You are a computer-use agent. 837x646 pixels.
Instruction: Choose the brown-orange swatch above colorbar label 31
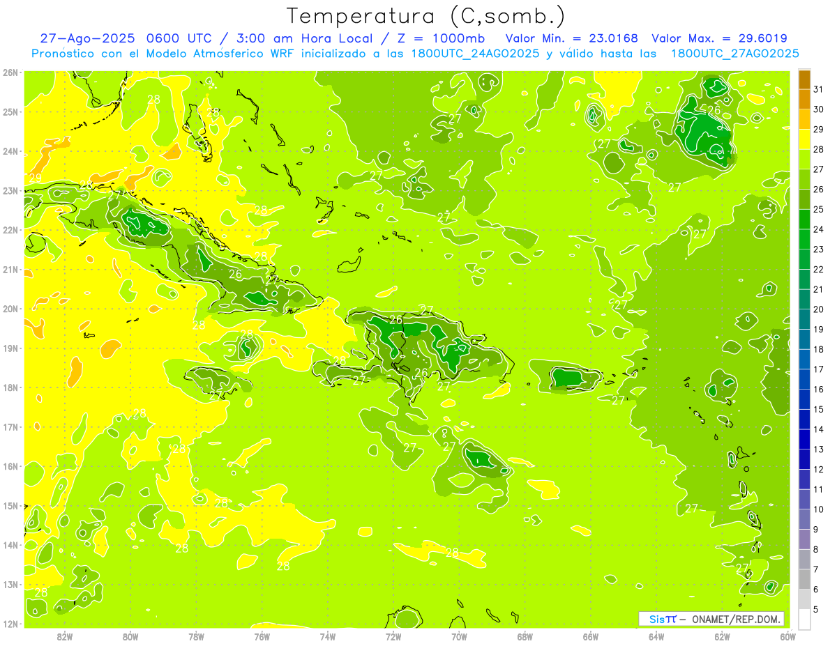click(804, 79)
